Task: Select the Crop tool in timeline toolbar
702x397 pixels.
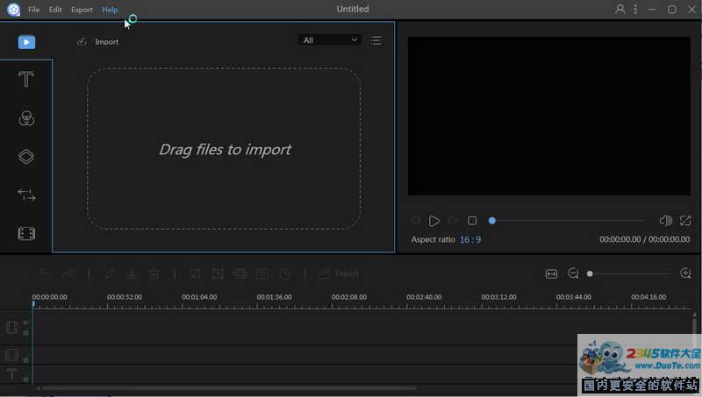Action: click(196, 273)
